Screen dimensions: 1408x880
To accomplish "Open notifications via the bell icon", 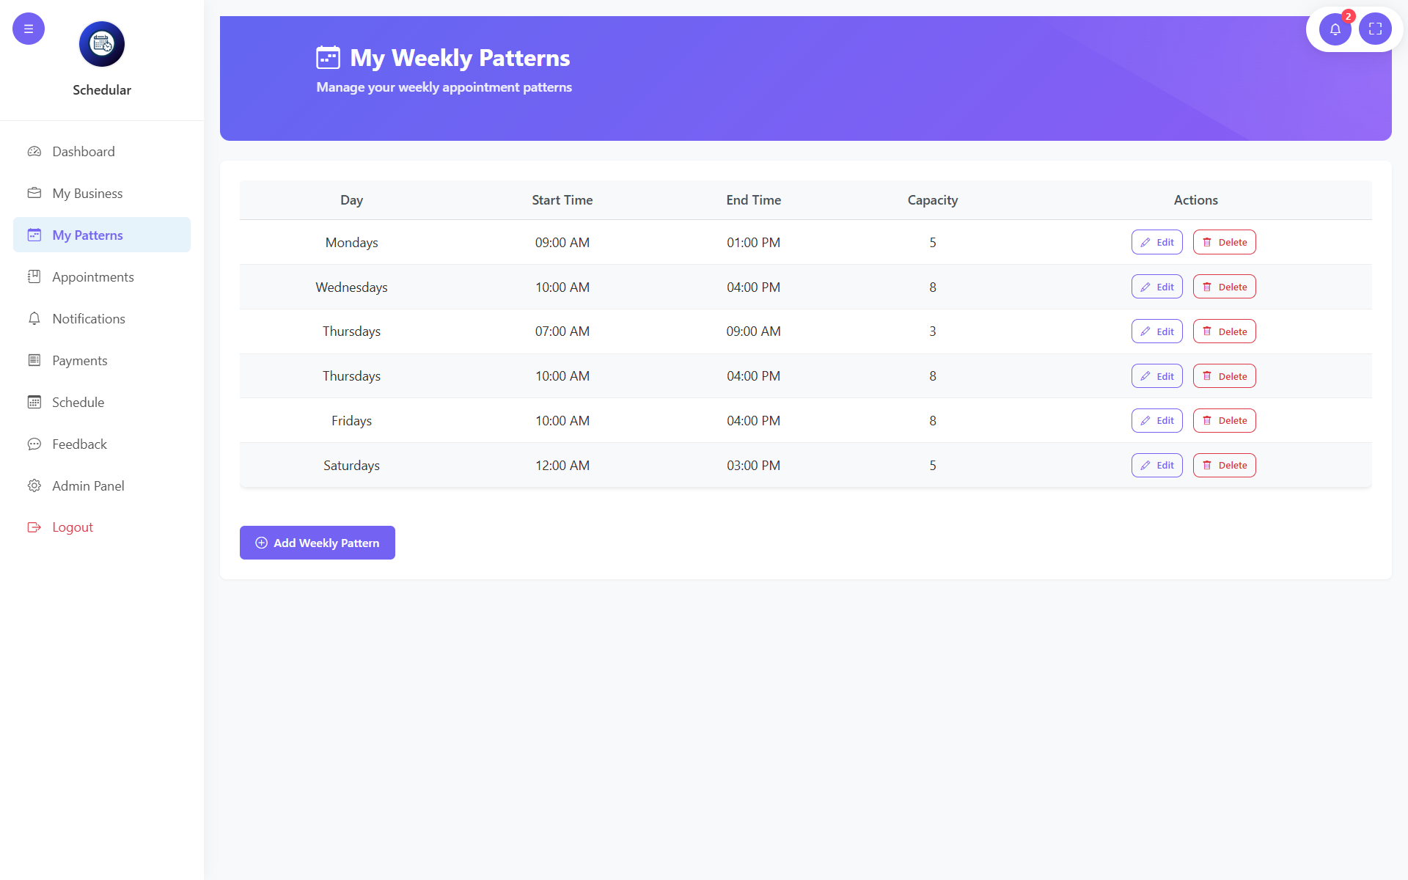I will [1335, 29].
